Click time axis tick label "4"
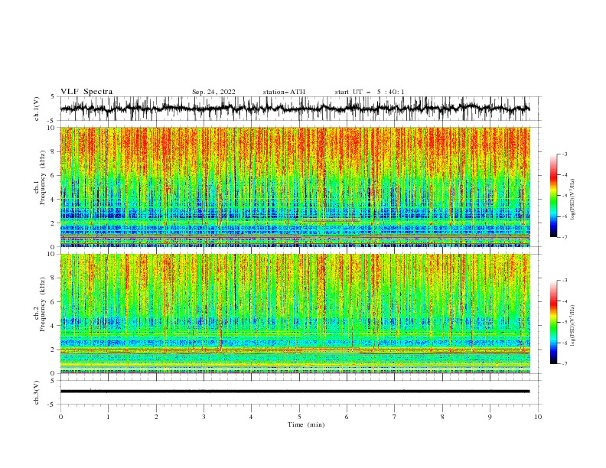The height and width of the screenshot is (468, 606). (x=252, y=417)
